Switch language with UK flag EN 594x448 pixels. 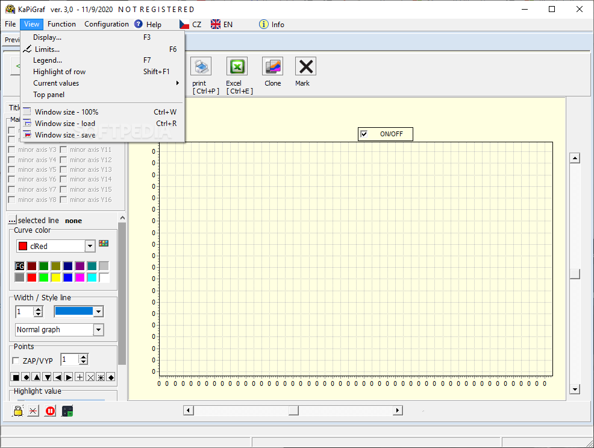pyautogui.click(x=222, y=24)
